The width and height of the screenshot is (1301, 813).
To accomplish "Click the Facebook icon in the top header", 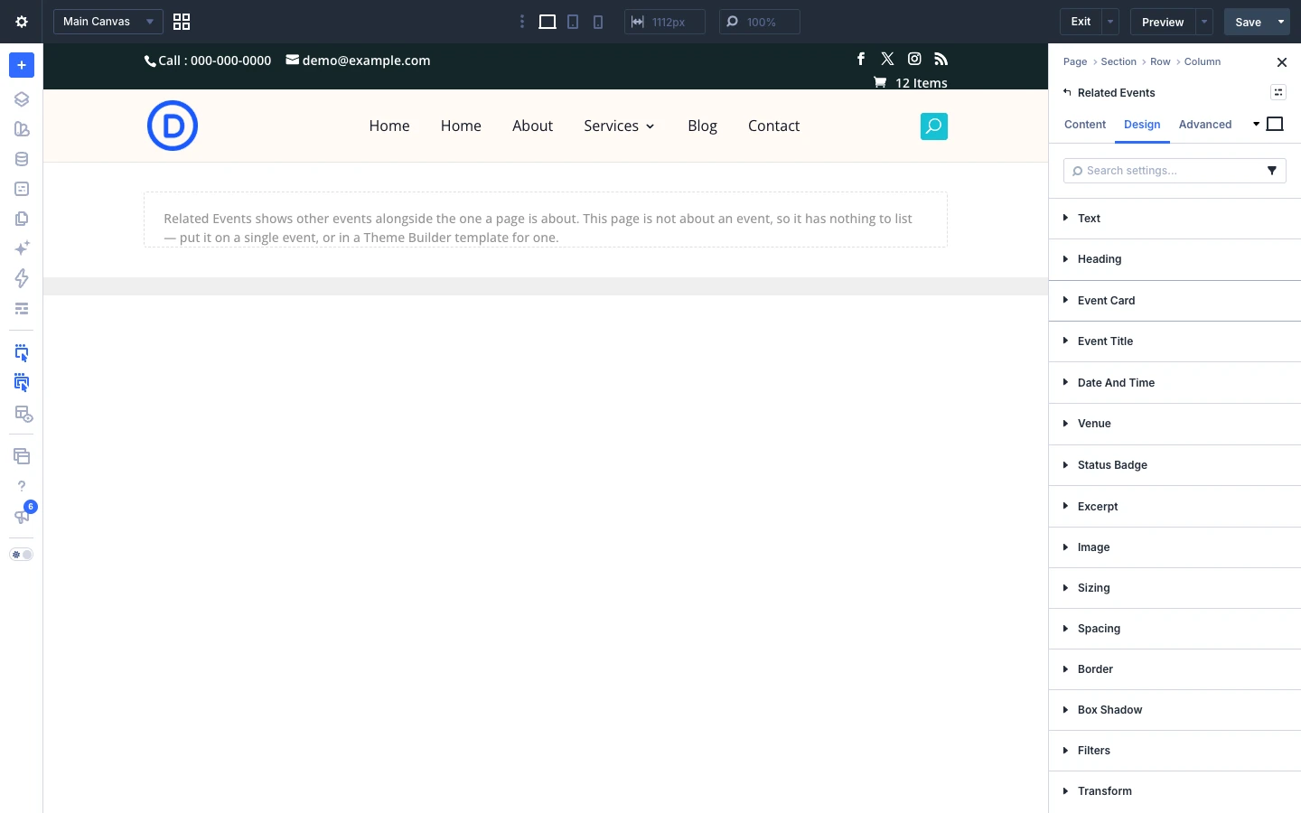I will point(861,59).
